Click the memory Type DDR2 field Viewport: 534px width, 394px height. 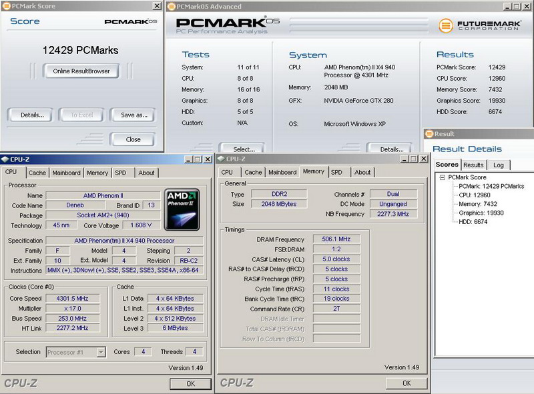tap(279, 194)
